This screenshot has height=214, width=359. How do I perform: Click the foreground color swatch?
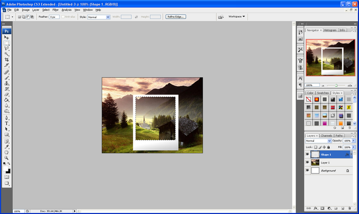(x=5, y=169)
